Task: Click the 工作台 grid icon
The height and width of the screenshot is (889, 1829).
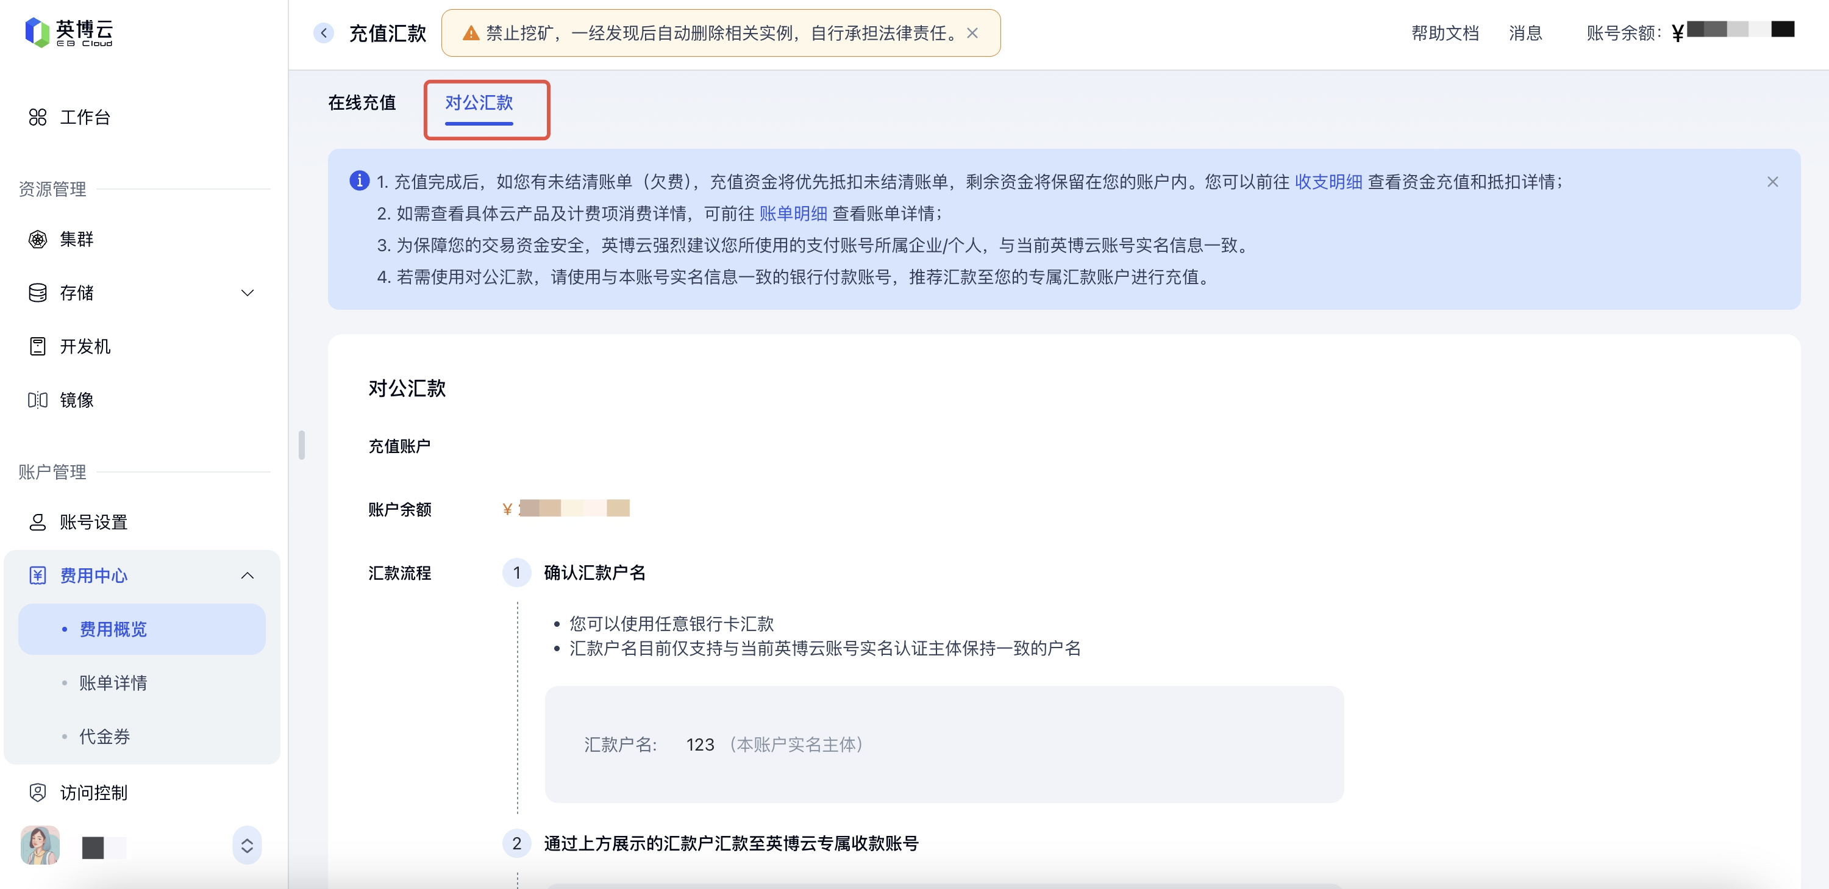Action: pyautogui.click(x=38, y=117)
